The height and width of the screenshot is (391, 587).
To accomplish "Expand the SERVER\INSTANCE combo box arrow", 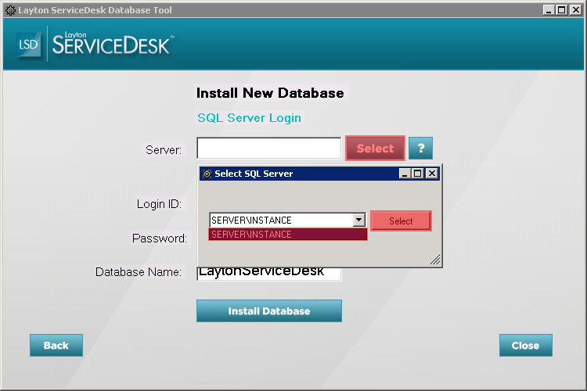I will pos(359,220).
